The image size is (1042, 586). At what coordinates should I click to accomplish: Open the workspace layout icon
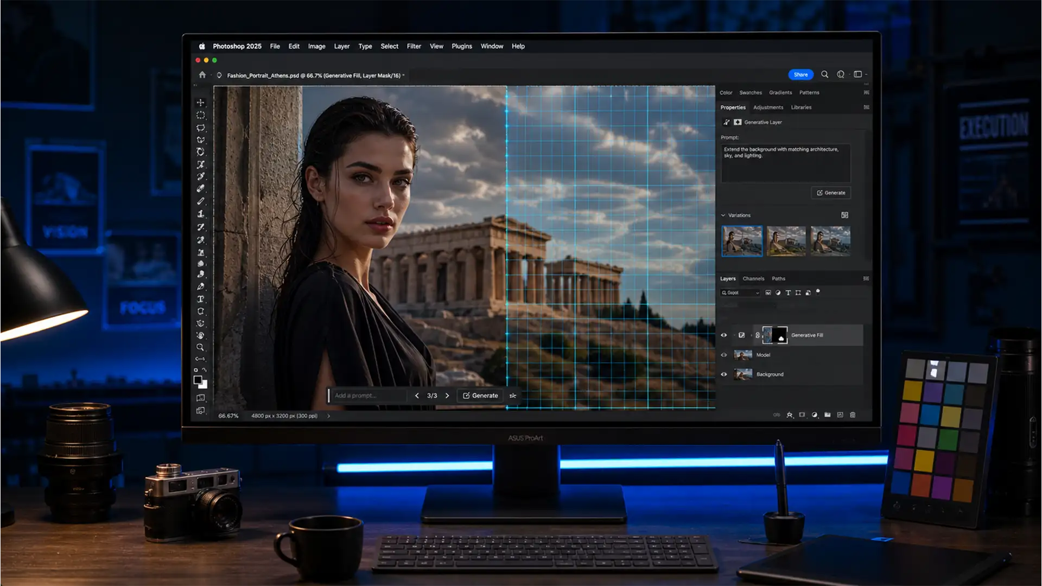tap(858, 74)
